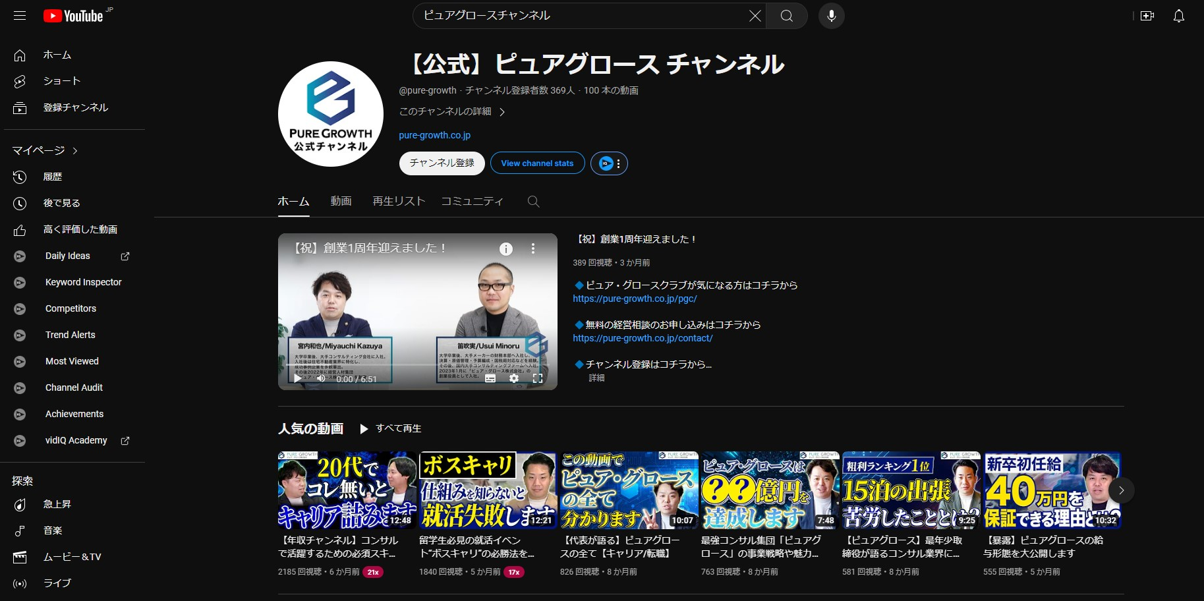Toggle the guide with the hamburger menu
Screen dimensions: 1204x601
coord(19,15)
